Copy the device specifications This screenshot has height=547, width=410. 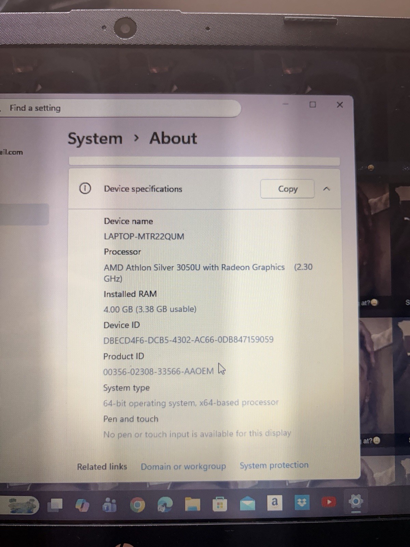coord(287,189)
